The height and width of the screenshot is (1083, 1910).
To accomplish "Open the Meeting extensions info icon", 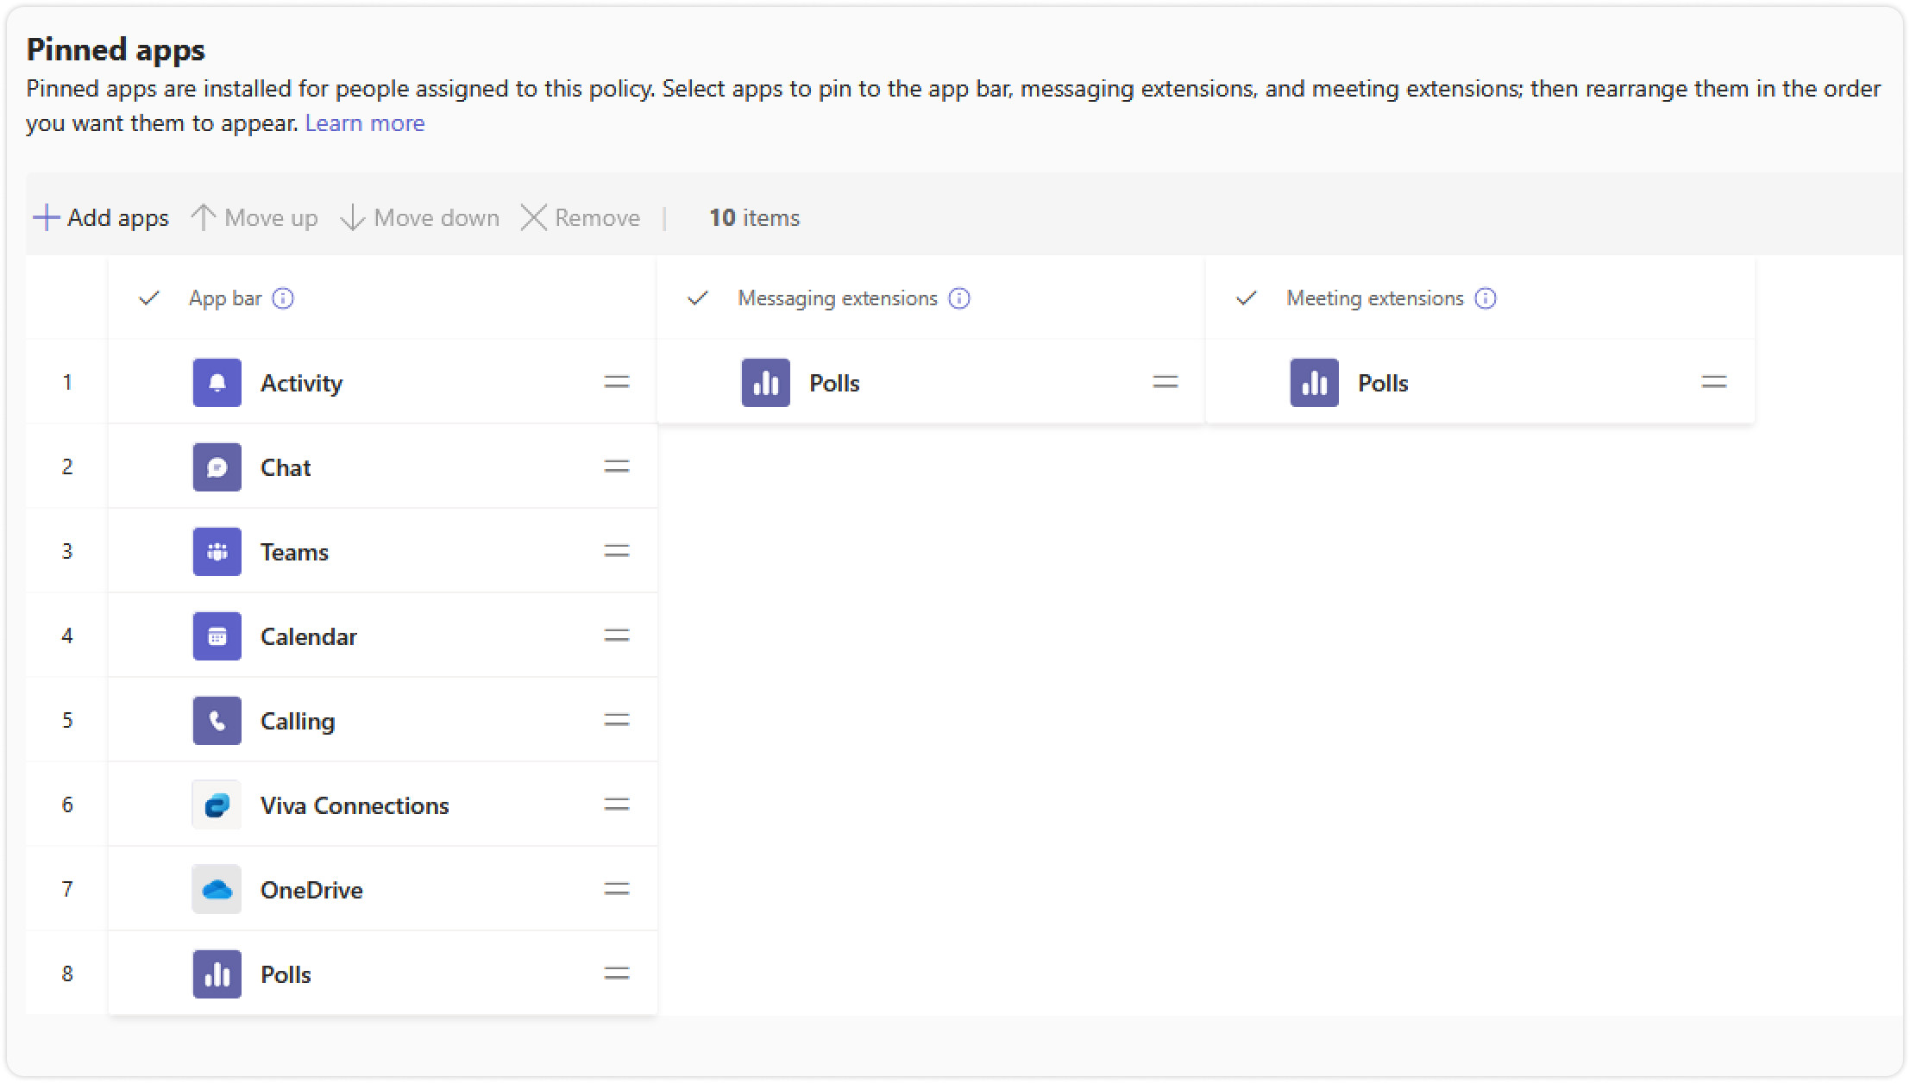I will (x=1486, y=298).
